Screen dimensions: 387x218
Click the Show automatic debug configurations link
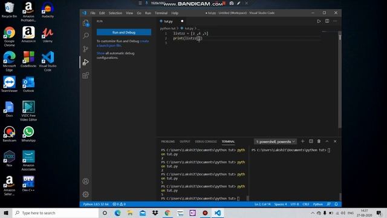(x=100, y=53)
